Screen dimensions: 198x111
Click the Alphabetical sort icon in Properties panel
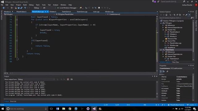pos(164,72)
